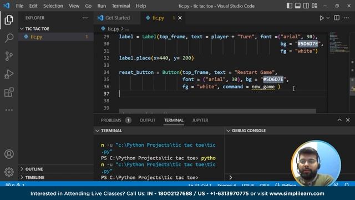Screen dimensions: 355x200
Task: Open editor more actions ellipsis
Action: 346,18
